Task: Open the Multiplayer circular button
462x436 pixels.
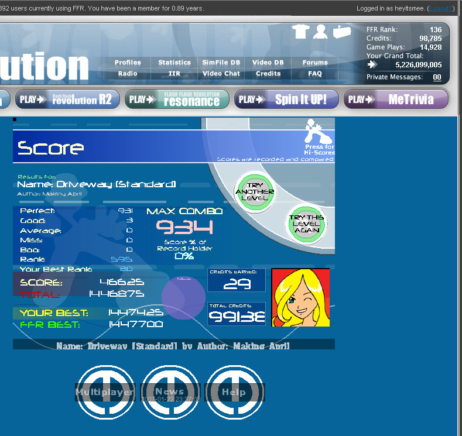Action: tap(105, 392)
